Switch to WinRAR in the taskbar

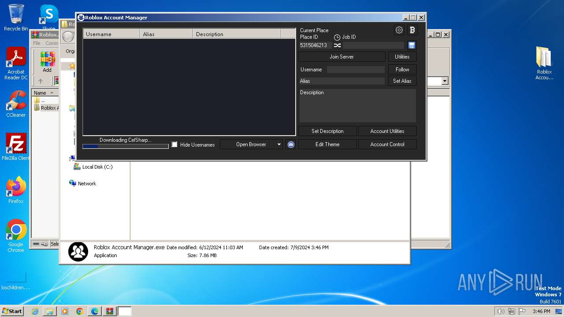(x=110, y=311)
